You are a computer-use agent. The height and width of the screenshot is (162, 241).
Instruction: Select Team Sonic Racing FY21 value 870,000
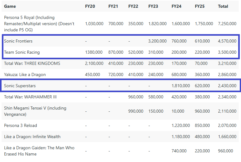[116, 52]
